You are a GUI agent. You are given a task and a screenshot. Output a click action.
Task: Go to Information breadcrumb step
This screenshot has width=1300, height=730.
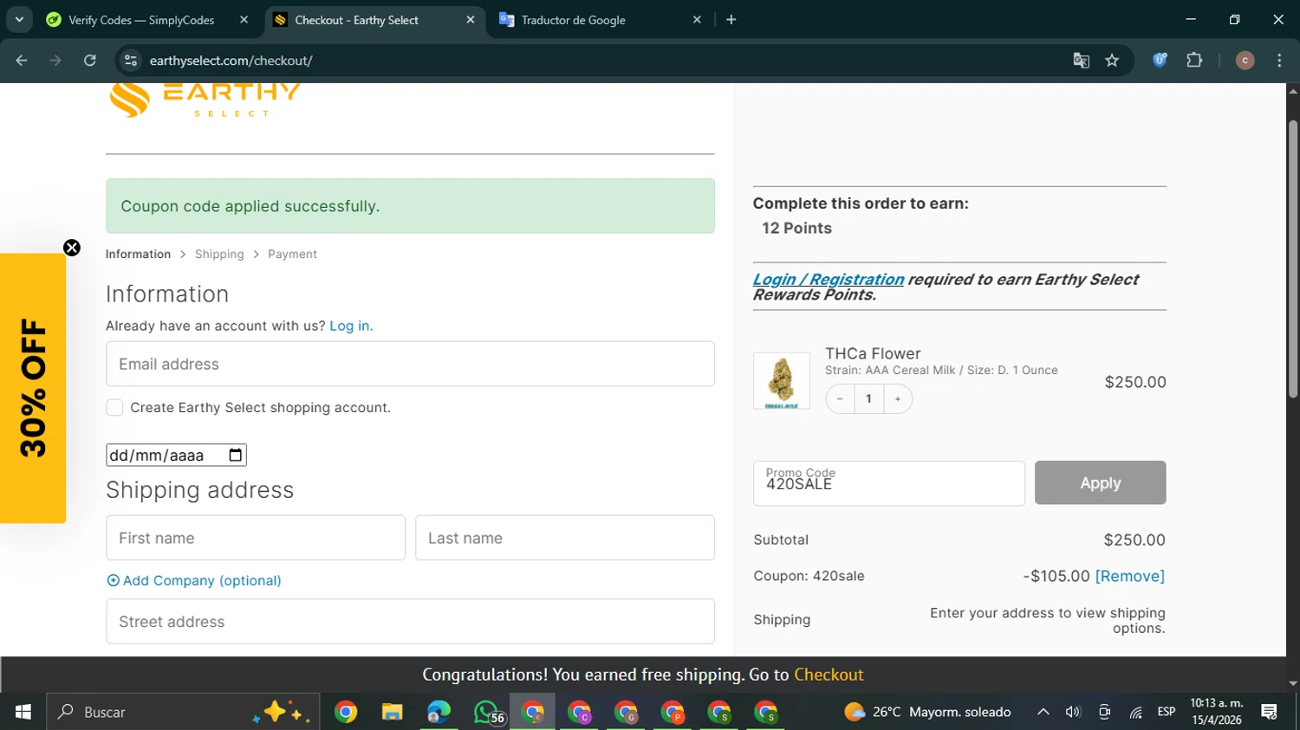coord(138,255)
